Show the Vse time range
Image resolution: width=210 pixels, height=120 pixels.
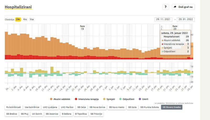pyautogui.click(x=32, y=19)
